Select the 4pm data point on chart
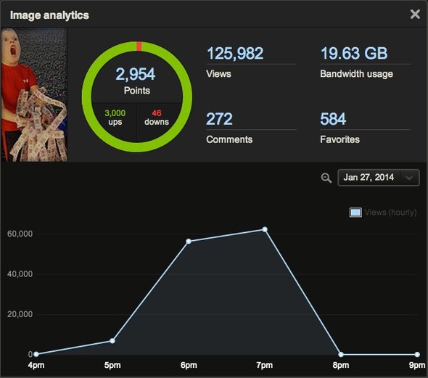Image resolution: width=428 pixels, height=378 pixels. pyautogui.click(x=36, y=354)
